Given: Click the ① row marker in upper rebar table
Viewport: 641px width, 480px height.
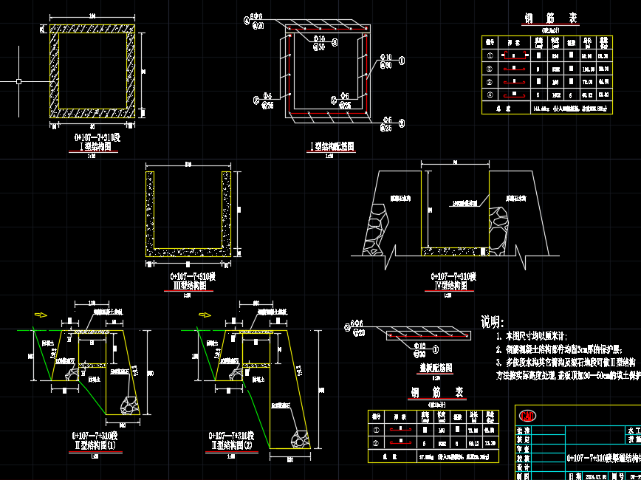Looking at the screenshot, I should (x=490, y=55).
